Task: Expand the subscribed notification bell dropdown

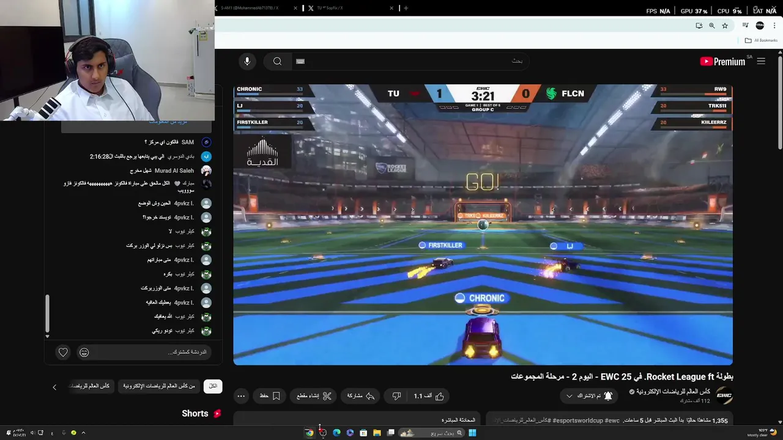Action: click(589, 396)
